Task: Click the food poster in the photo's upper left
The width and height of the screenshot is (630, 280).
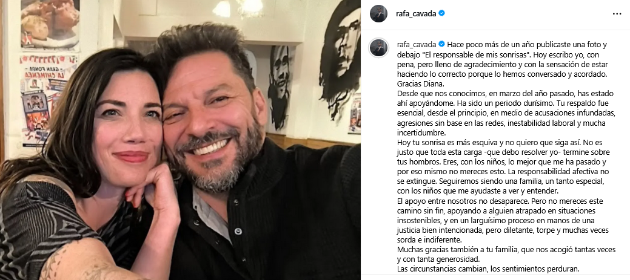Action: coord(50,24)
